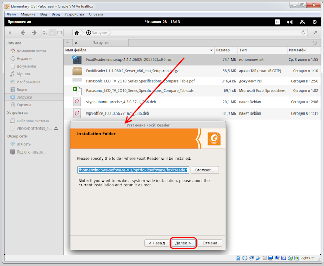Click the installation folder path field

pos(133,170)
